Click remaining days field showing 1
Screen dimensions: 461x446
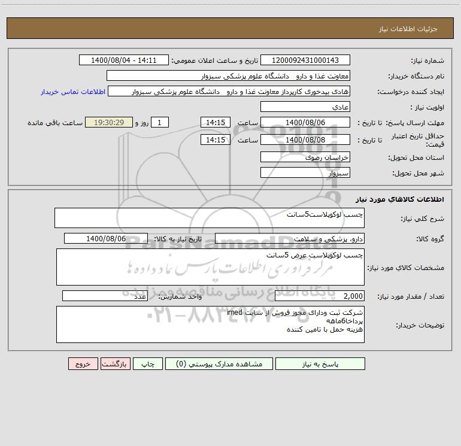pyautogui.click(x=160, y=122)
